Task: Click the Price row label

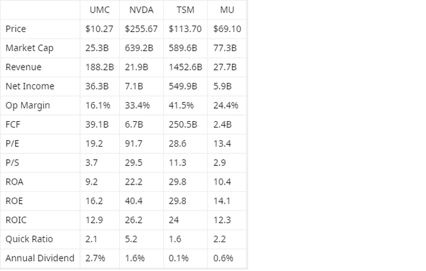Action: [16, 29]
